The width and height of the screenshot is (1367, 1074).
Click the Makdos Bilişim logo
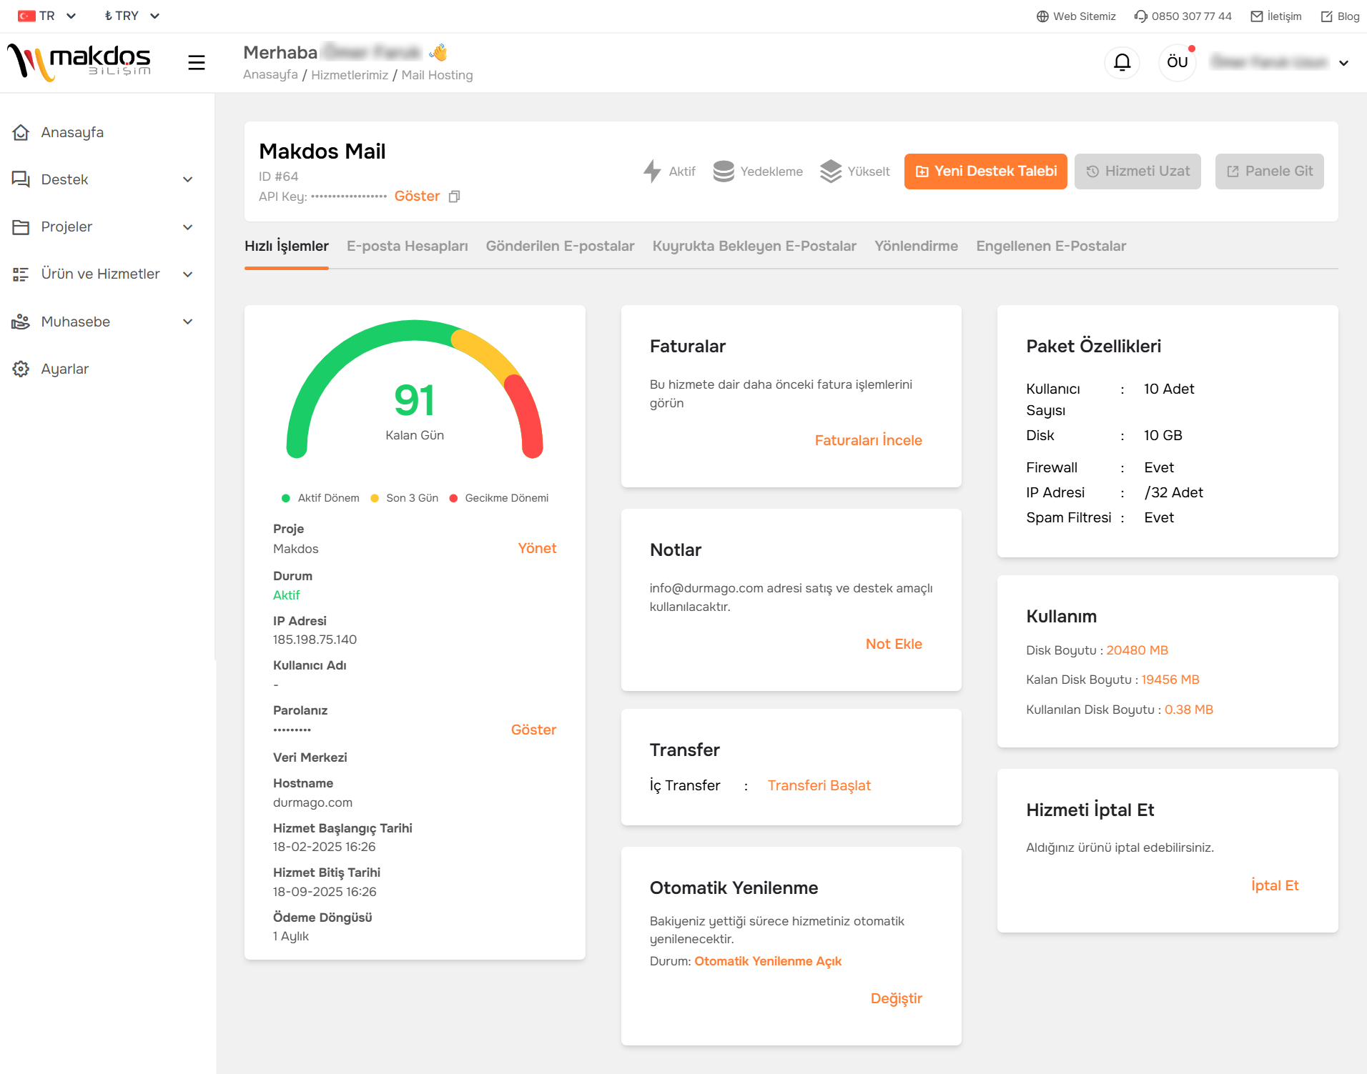pyautogui.click(x=79, y=63)
